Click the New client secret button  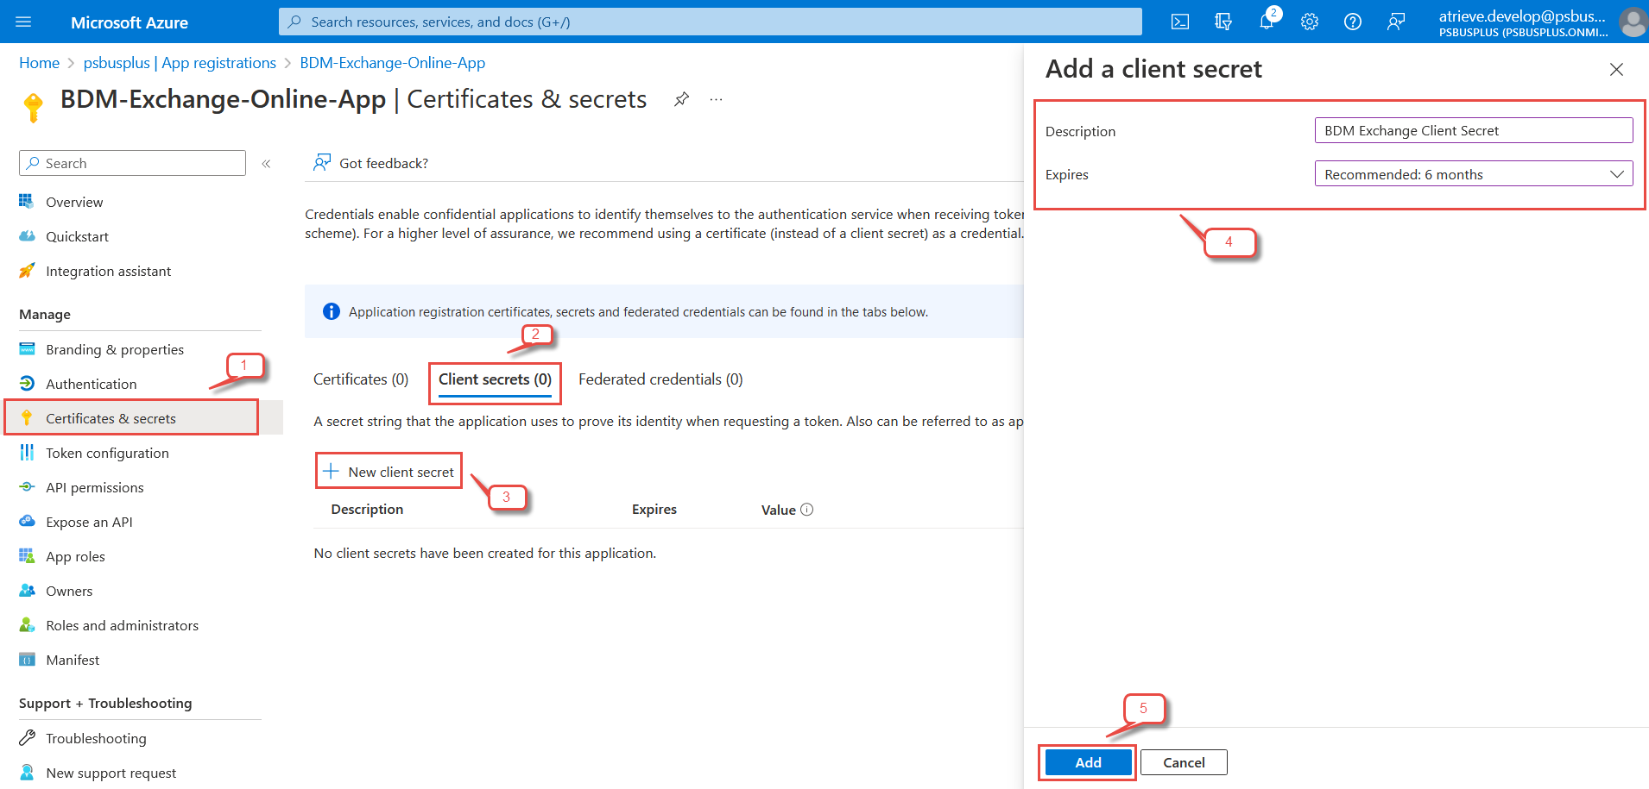[x=389, y=472]
